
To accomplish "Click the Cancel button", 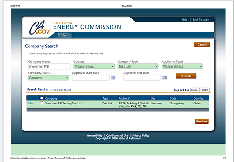I will pos(202,45).
